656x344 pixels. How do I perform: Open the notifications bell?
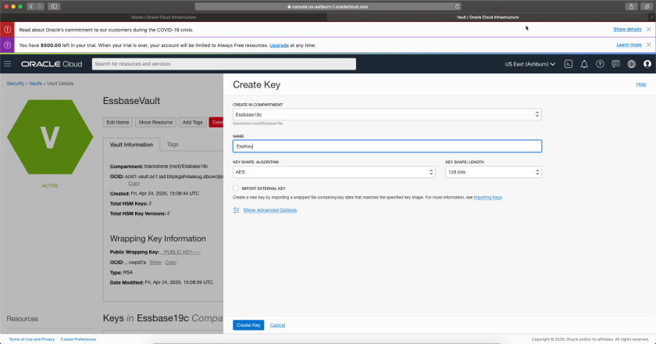[x=584, y=63]
